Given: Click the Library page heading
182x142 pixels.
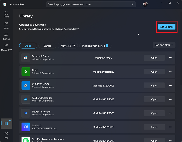Looking at the screenshot, I should point(26,16).
